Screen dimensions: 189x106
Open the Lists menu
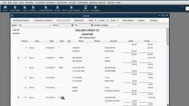pos(21,2)
